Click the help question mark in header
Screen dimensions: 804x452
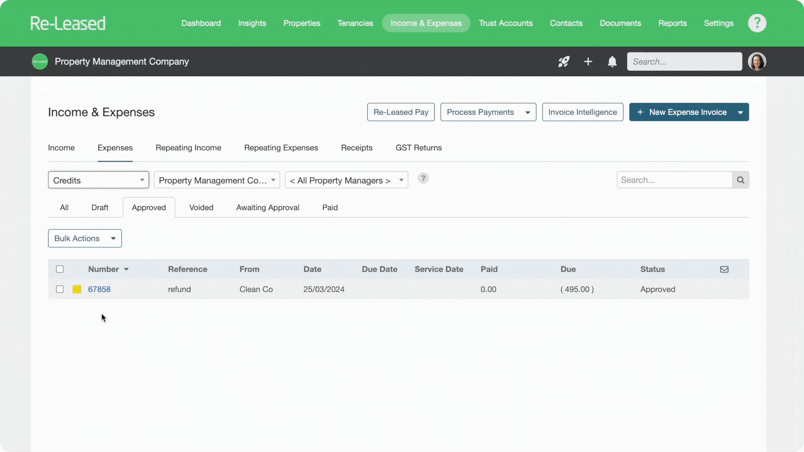757,23
